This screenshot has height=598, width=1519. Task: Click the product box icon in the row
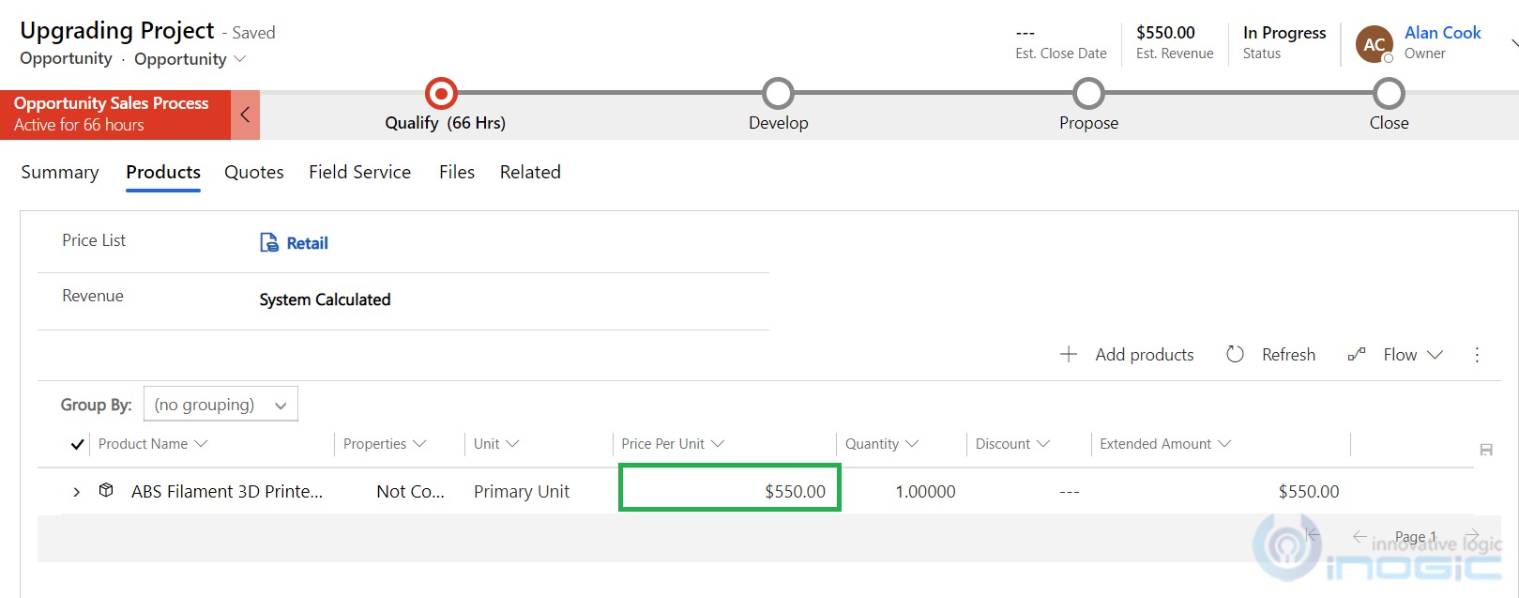click(x=106, y=490)
